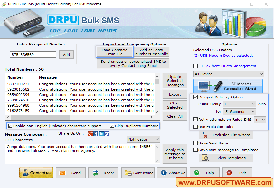The width and height of the screenshot is (274, 188).
Task: Select row with number 9659002394
Action: click(x=81, y=95)
